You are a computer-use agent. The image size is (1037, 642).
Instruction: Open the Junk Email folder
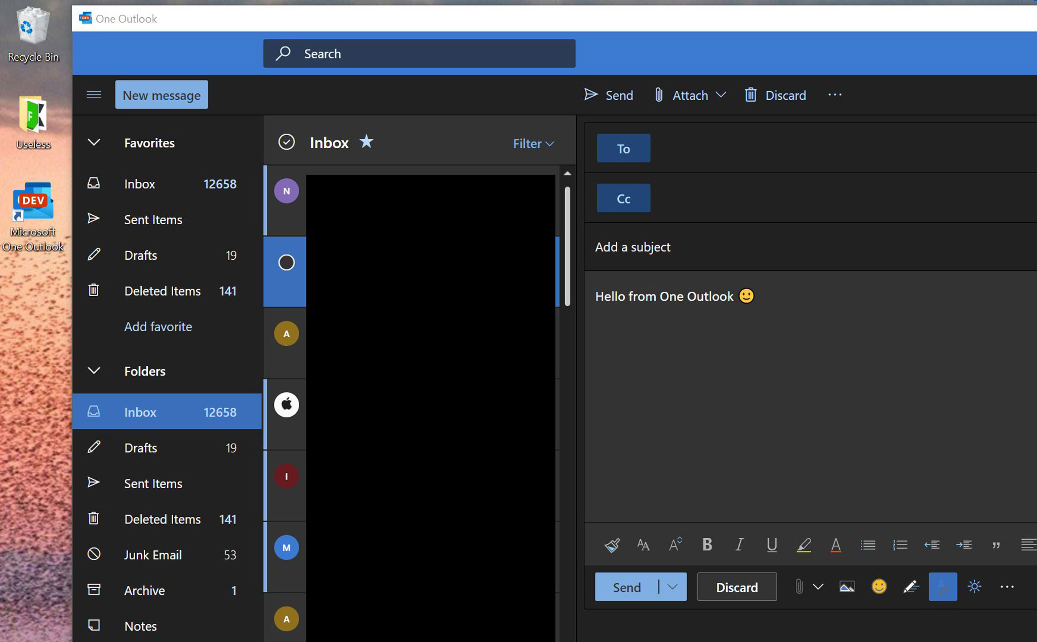coord(152,555)
